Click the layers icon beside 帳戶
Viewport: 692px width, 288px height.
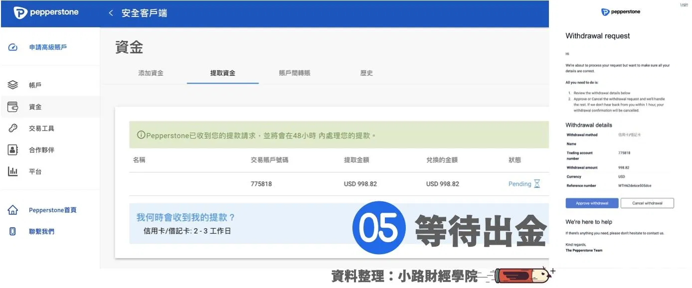point(13,85)
